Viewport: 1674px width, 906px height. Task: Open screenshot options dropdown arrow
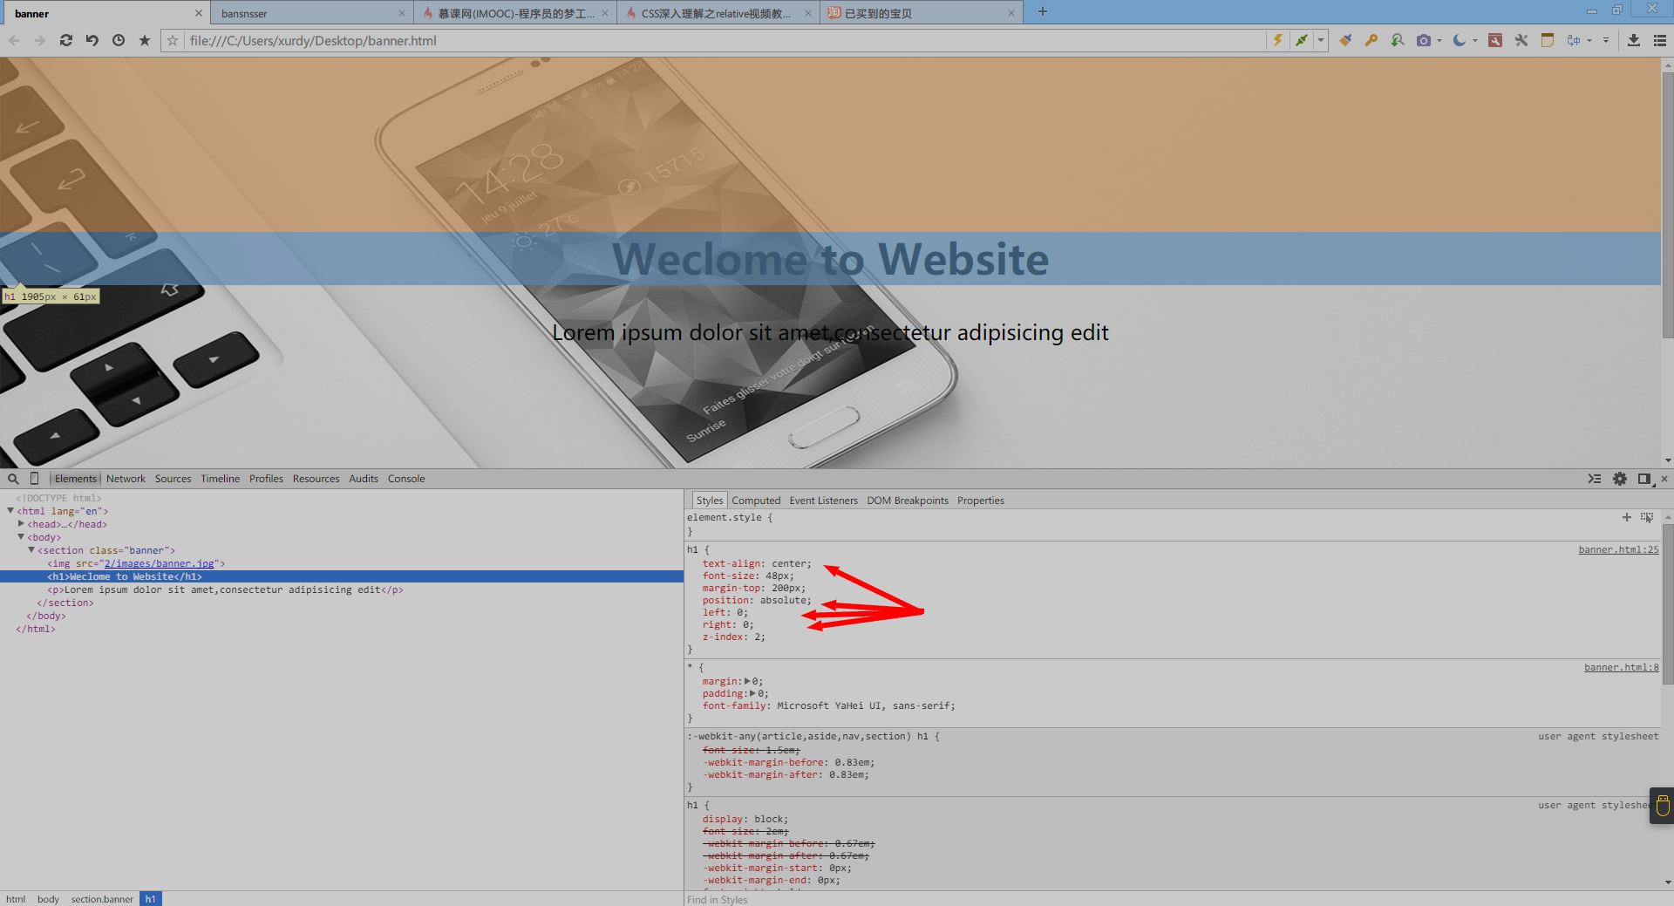[x=1439, y=40]
